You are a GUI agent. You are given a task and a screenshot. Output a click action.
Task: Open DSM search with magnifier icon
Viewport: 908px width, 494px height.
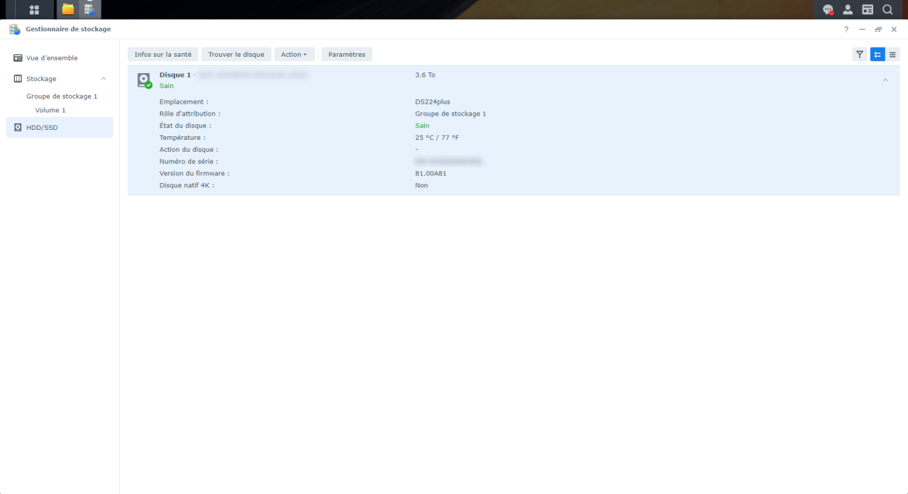tap(887, 9)
